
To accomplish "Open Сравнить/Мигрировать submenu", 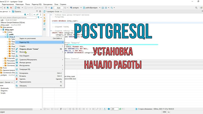I will pos(40,60).
